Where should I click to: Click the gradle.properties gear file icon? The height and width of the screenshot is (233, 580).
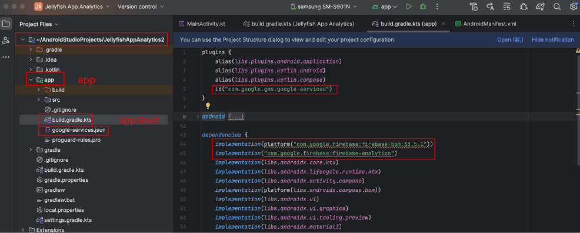[x=40, y=179]
